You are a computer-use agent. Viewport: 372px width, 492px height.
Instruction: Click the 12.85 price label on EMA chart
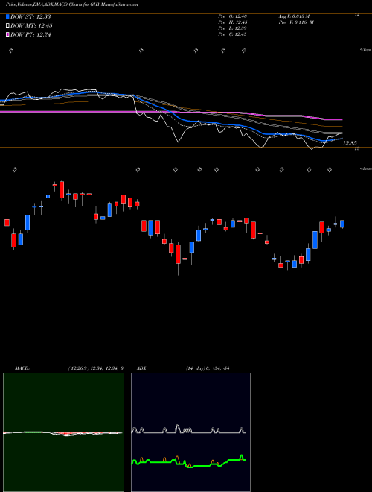pos(350,143)
